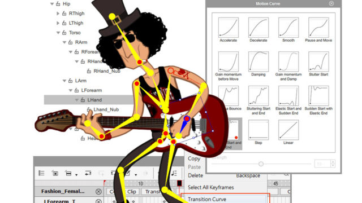Expand the LThigh tree node
Viewport: 362px width, 203px height.
[x=58, y=23]
